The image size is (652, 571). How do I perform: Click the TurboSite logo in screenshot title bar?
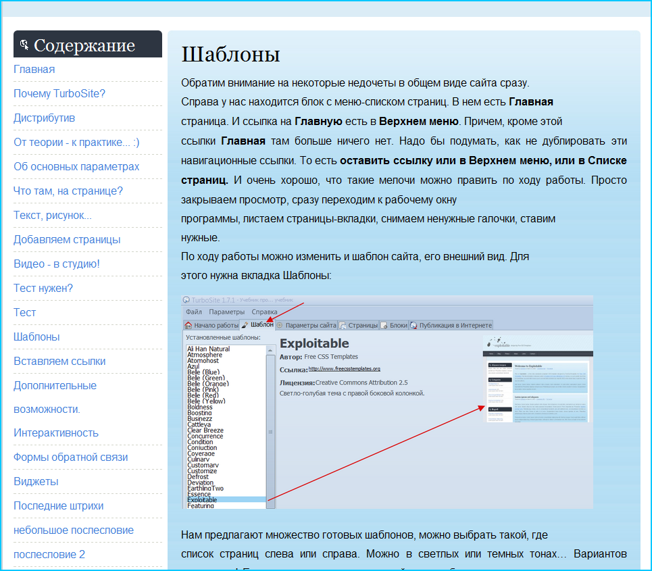[x=186, y=300]
